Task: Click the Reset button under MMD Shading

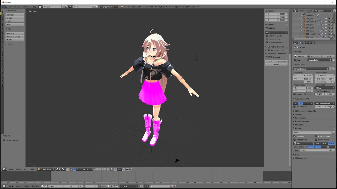Action: pyautogui.click(x=276, y=65)
